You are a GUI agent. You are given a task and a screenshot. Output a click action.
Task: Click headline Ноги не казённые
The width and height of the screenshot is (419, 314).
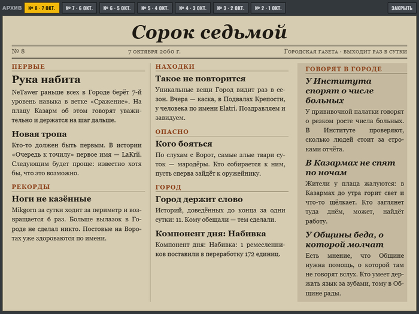tap(51, 199)
